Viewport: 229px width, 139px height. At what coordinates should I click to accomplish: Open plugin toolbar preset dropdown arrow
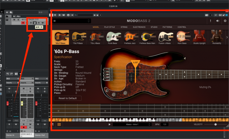click(x=100, y=15)
